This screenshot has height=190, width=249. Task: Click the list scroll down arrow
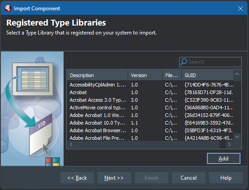[x=237, y=137]
